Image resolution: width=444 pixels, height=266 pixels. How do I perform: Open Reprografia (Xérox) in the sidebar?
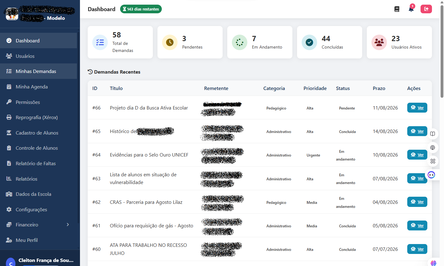38,117
